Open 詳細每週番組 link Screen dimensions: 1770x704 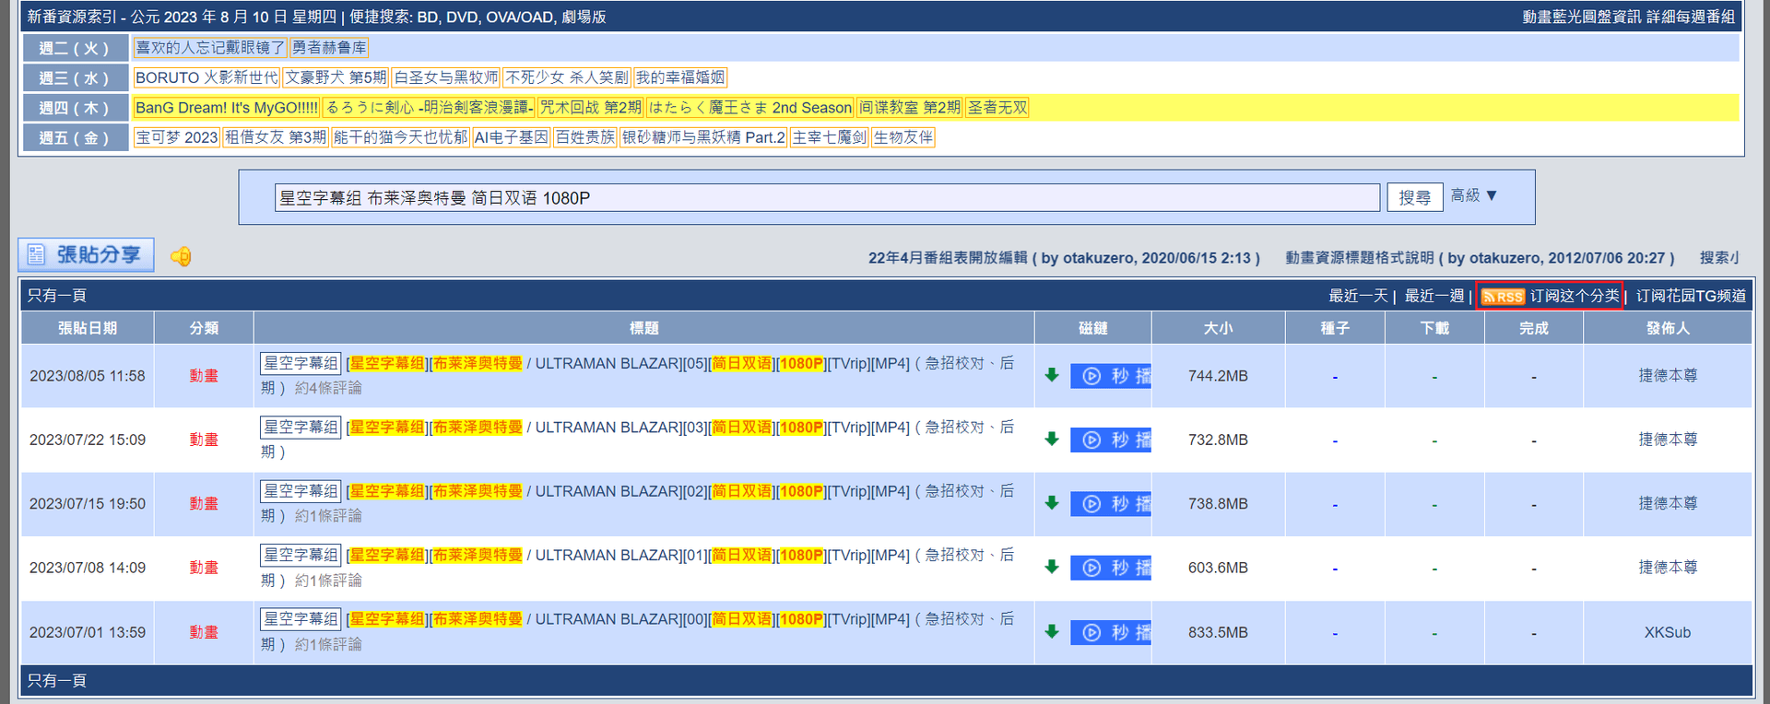point(1691,17)
